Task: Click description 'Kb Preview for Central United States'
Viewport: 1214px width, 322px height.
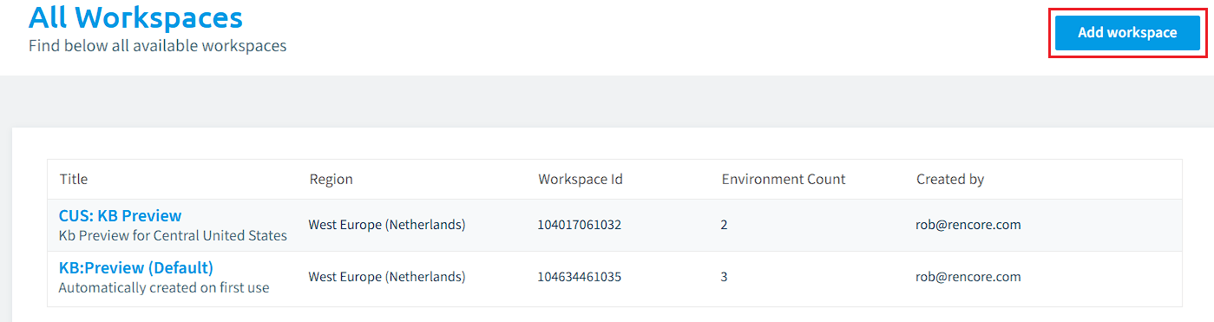Action: coord(173,235)
